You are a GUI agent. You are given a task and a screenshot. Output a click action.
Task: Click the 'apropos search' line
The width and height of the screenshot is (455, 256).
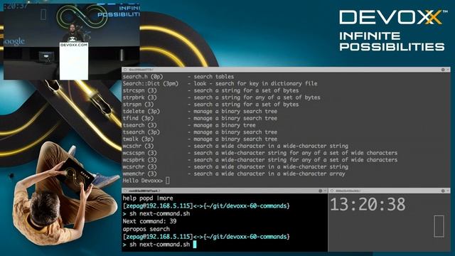click(x=146, y=229)
